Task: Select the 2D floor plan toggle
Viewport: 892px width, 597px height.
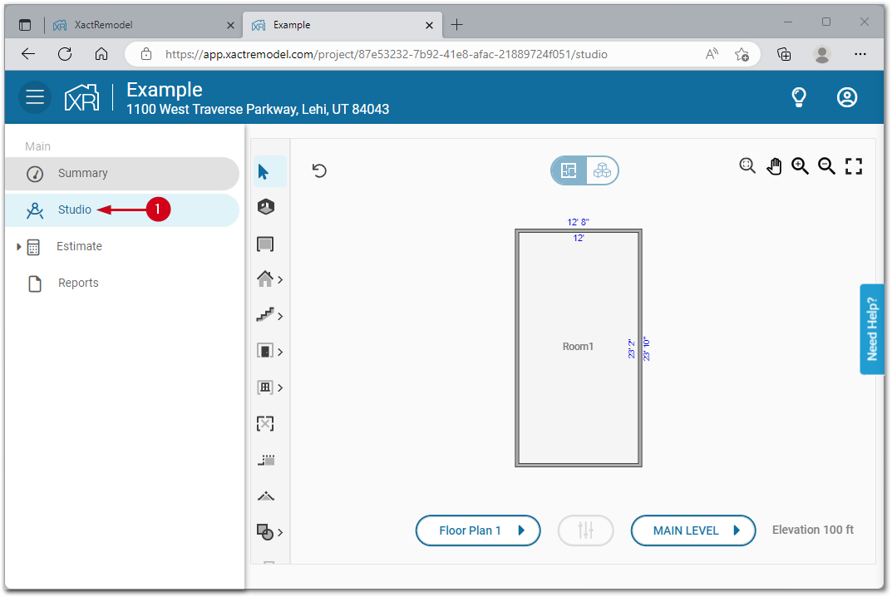Action: (569, 170)
